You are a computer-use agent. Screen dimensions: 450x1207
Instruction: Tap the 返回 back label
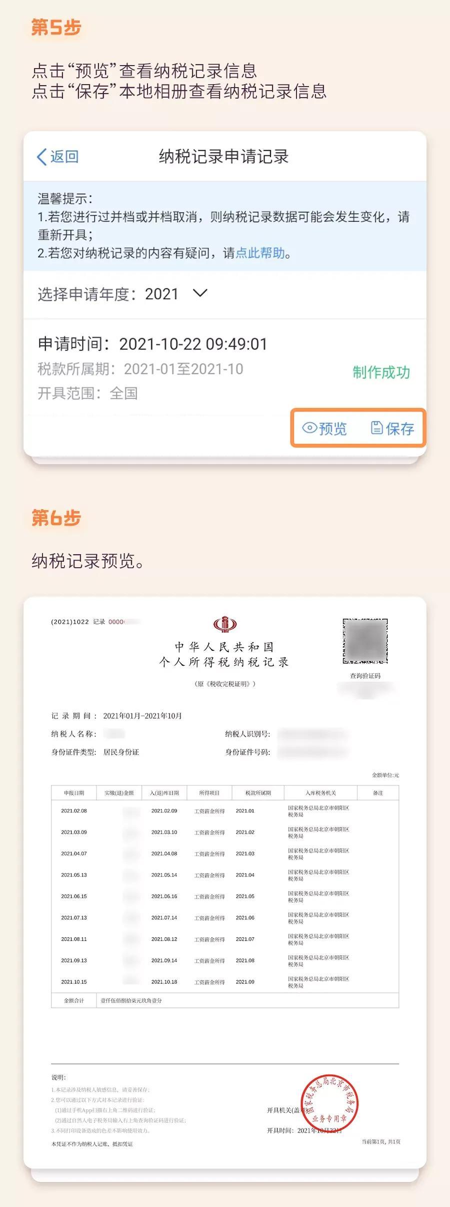click(x=64, y=157)
